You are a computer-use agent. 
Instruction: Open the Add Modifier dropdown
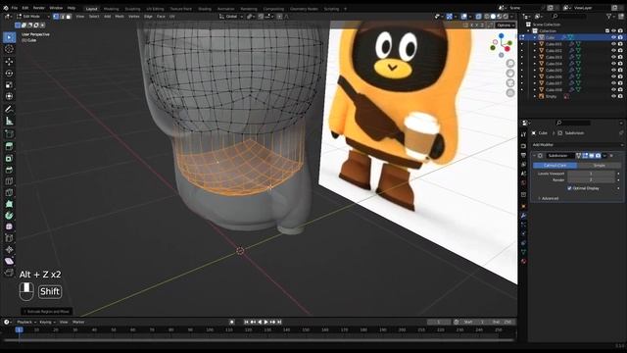pyautogui.click(x=577, y=144)
